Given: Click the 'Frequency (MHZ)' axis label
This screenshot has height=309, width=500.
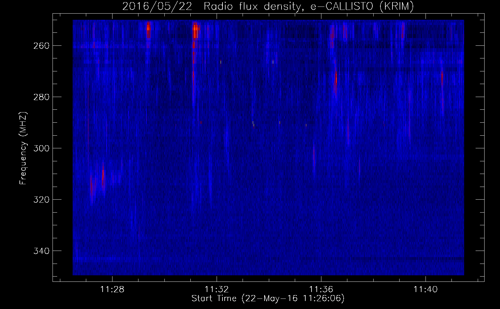Looking at the screenshot, I should click(23, 148).
